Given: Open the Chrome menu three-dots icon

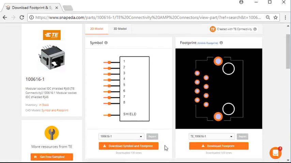Looking at the screenshot, I should click(x=285, y=17).
